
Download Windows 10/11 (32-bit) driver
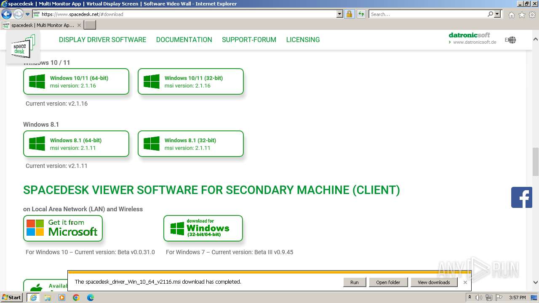(191, 82)
